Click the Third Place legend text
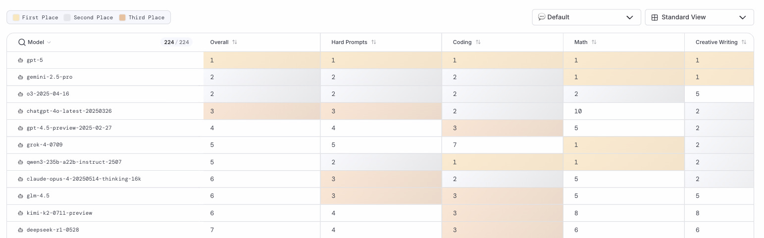 click(147, 17)
